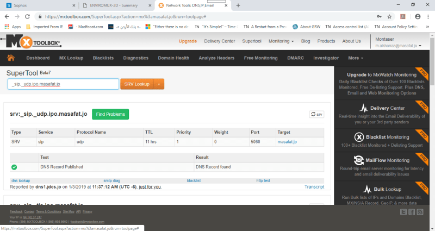Open Supertool header link
The height and width of the screenshot is (231, 435).
pos(252,41)
